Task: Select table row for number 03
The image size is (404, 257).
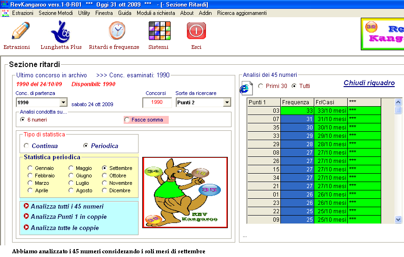Action: (314, 110)
